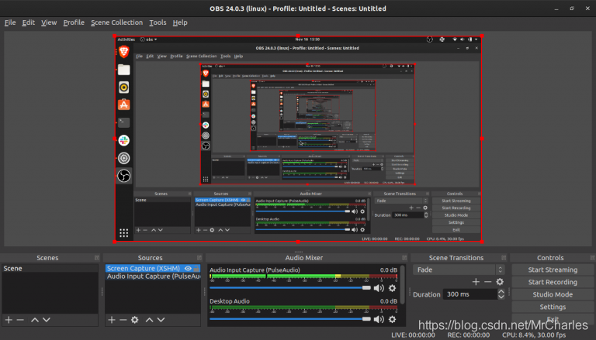
Task: Mute Audio Input Capture speaker
Action: coord(379,288)
